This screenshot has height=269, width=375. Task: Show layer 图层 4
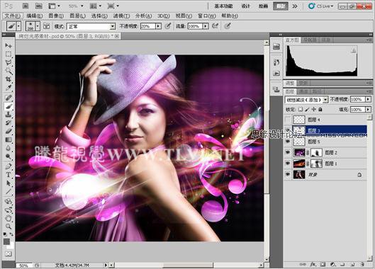[288, 119]
